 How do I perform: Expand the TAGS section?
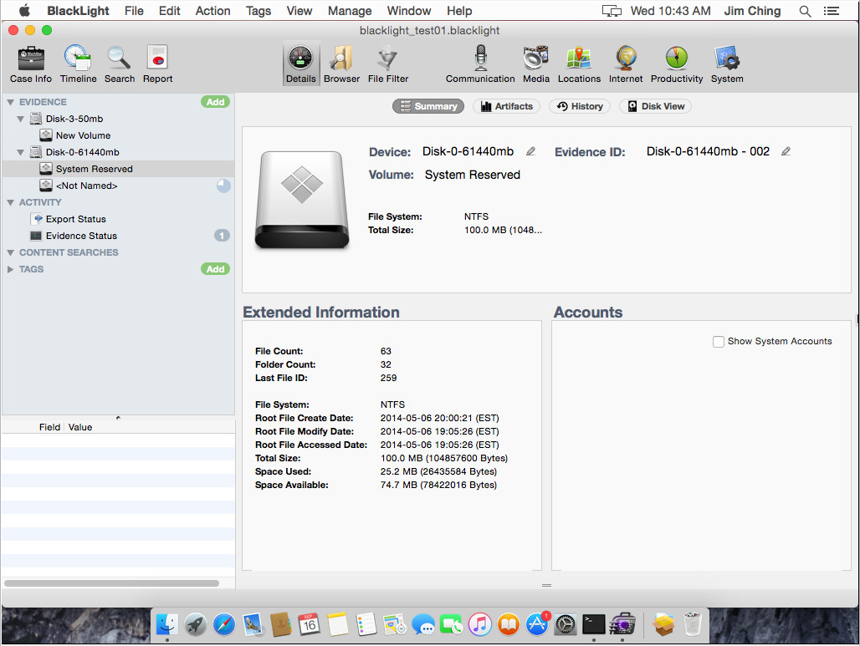10,270
